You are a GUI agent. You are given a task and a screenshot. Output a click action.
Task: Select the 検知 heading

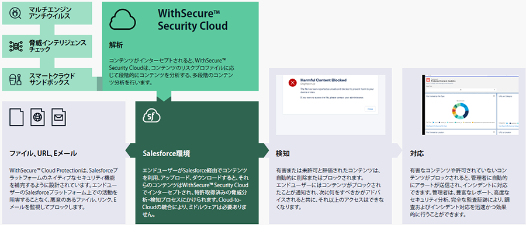(x=282, y=154)
